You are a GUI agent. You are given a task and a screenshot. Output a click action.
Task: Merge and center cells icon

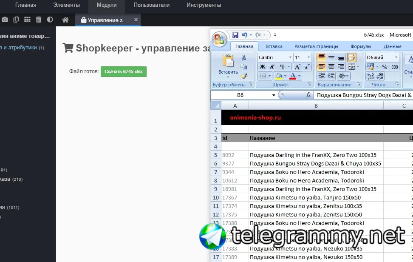pyautogui.click(x=352, y=67)
